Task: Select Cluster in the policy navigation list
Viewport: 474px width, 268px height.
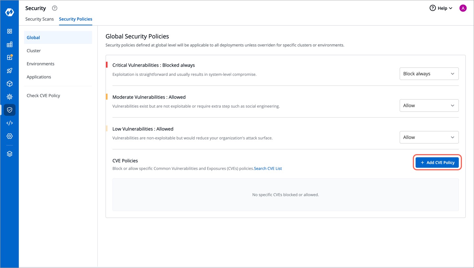Action: [x=34, y=51]
